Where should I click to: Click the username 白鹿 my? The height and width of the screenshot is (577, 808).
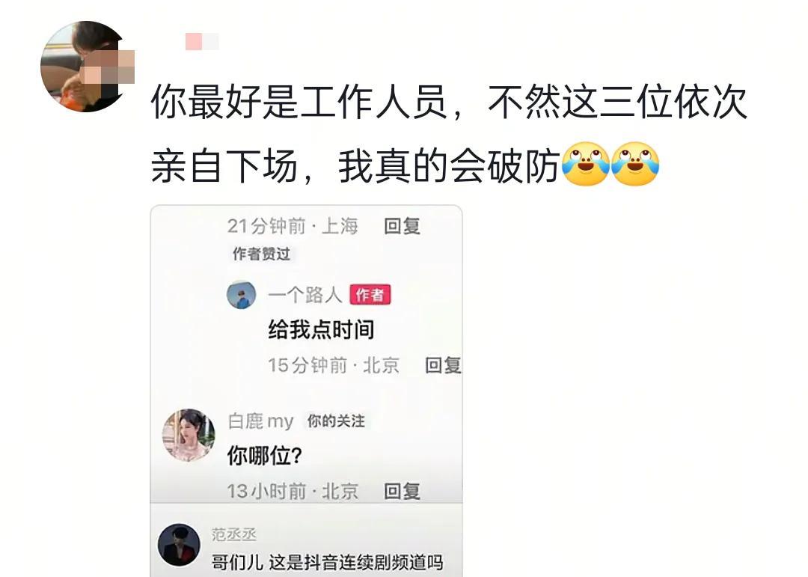261,421
